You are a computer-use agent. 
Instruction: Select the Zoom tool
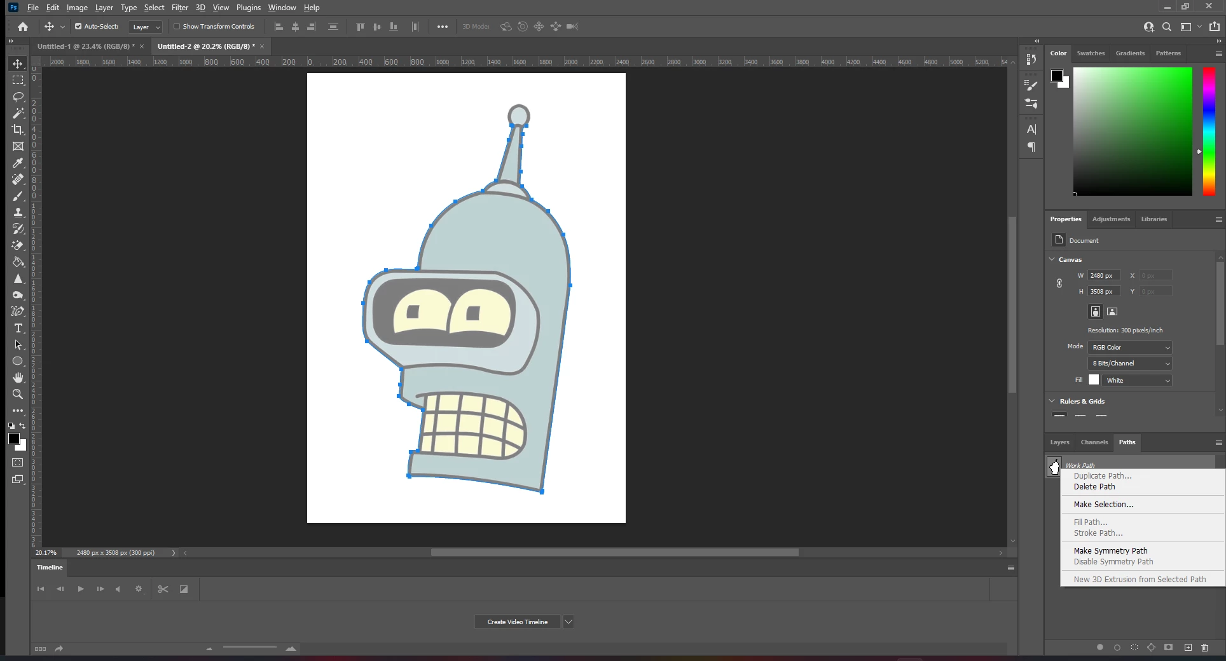pyautogui.click(x=18, y=394)
